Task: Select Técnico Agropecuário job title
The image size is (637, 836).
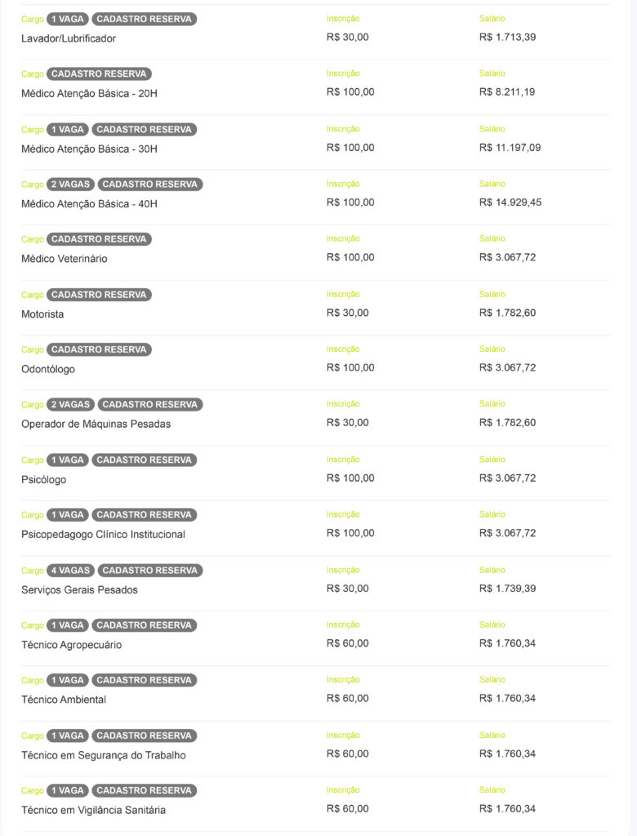Action: pos(72,645)
